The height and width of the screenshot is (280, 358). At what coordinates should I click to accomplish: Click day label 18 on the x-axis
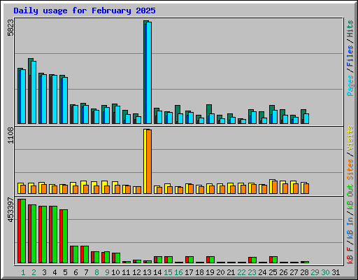[199, 272]
